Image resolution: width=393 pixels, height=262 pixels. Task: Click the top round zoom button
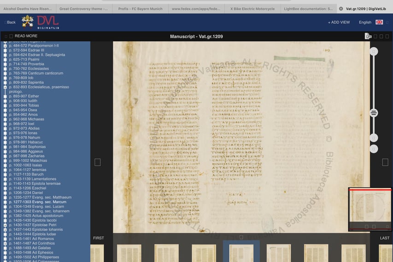pos(374,52)
